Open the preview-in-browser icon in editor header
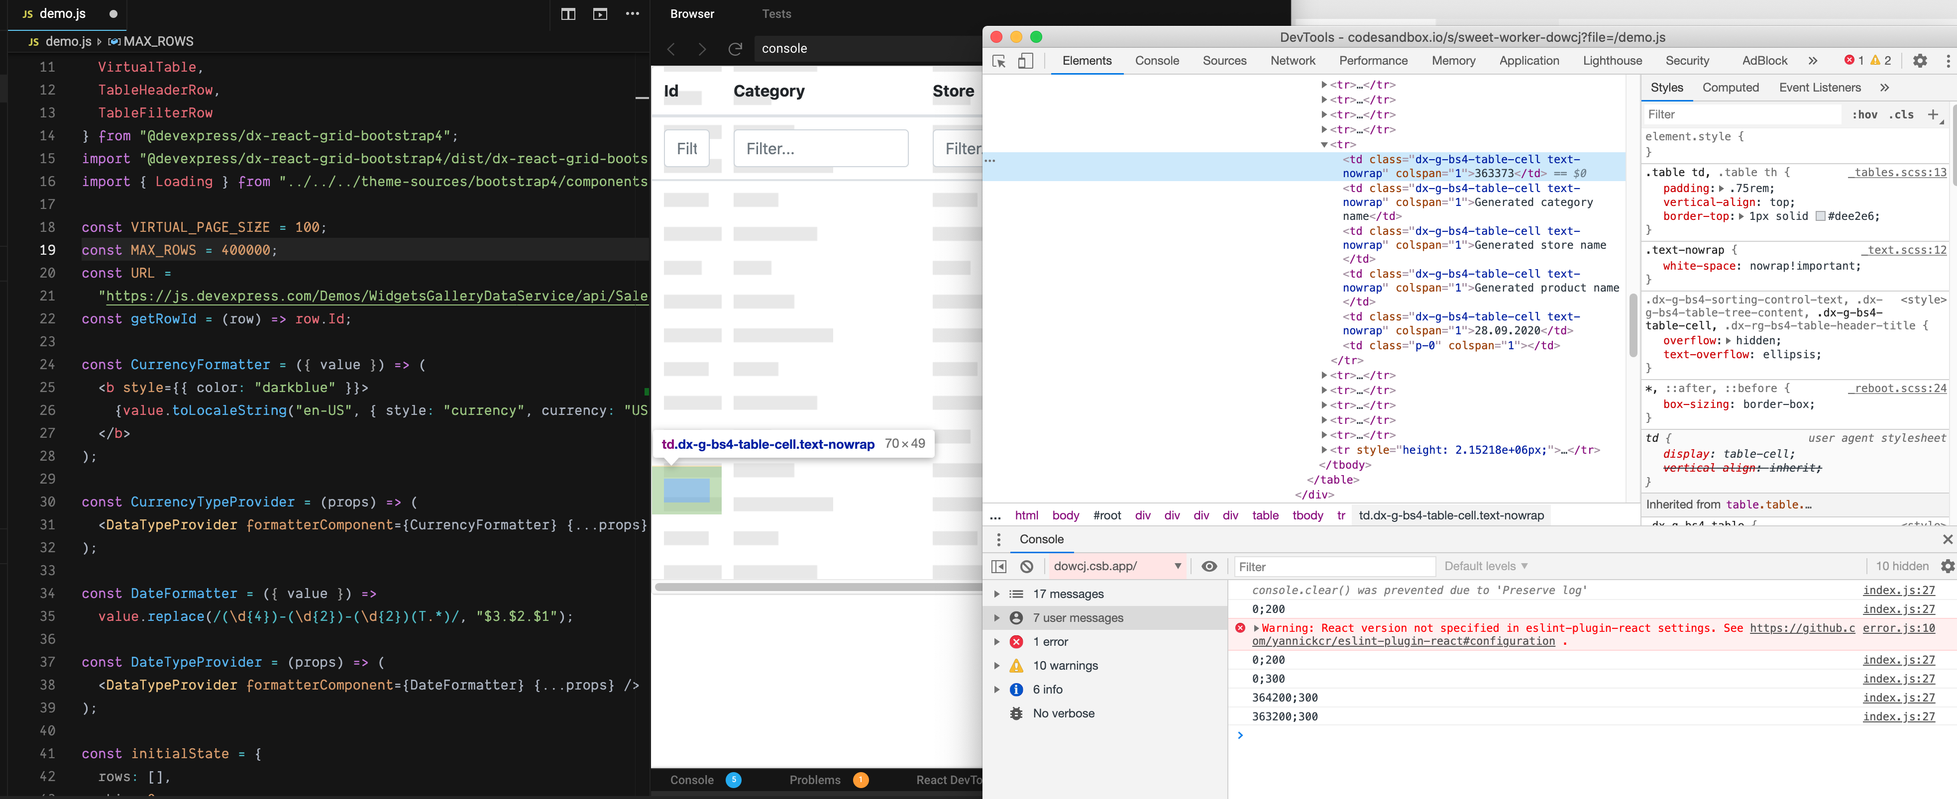 click(600, 13)
